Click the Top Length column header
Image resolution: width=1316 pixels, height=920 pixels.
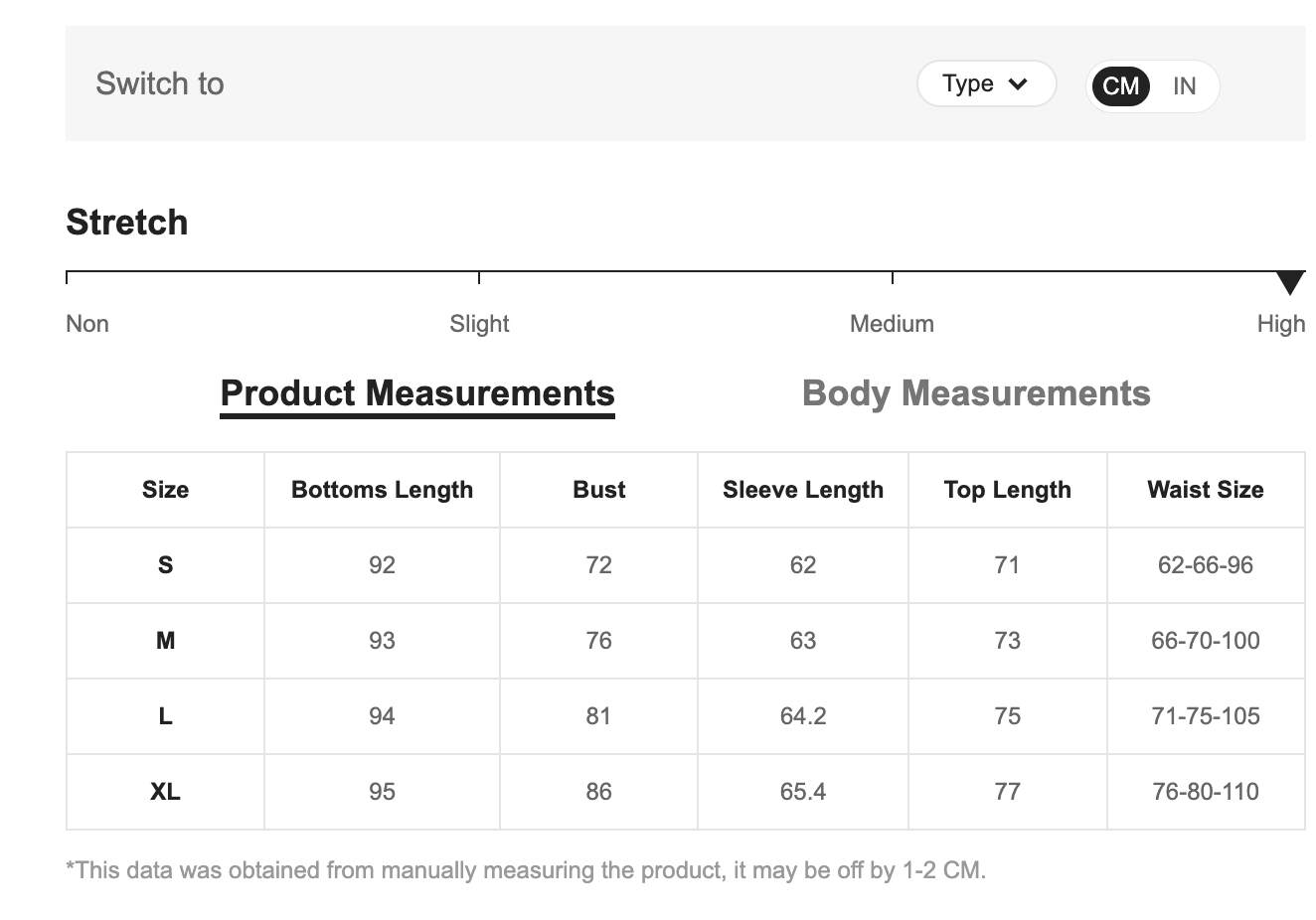click(1007, 490)
